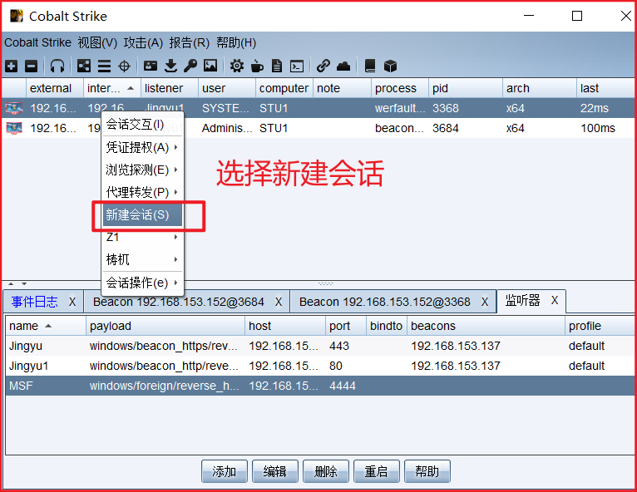
Task: Click the werfault process cell
Action: (x=400, y=108)
